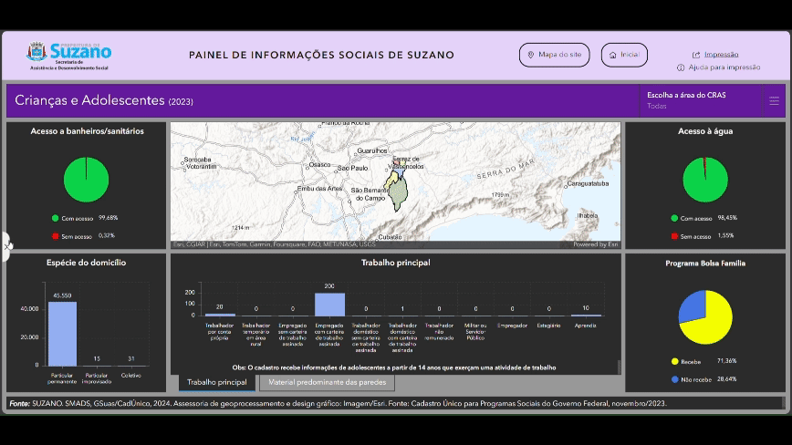Open the hamburger menu in purple header
Screen dimensions: 792x445
(x=774, y=101)
